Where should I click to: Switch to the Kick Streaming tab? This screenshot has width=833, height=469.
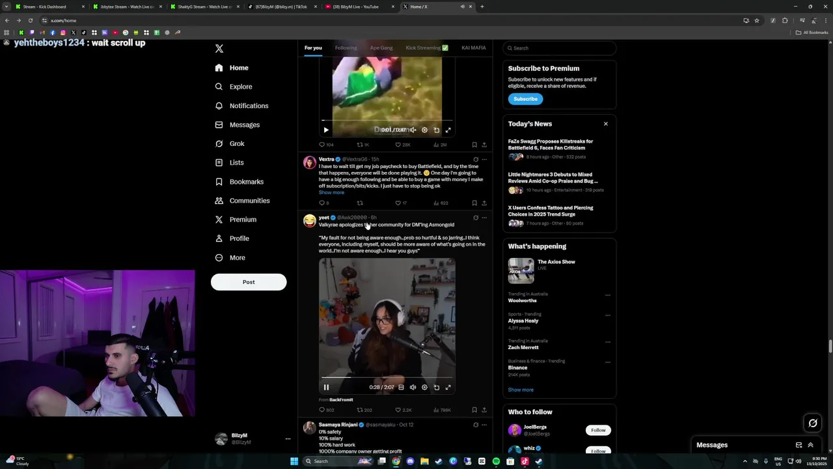pyautogui.click(x=427, y=48)
